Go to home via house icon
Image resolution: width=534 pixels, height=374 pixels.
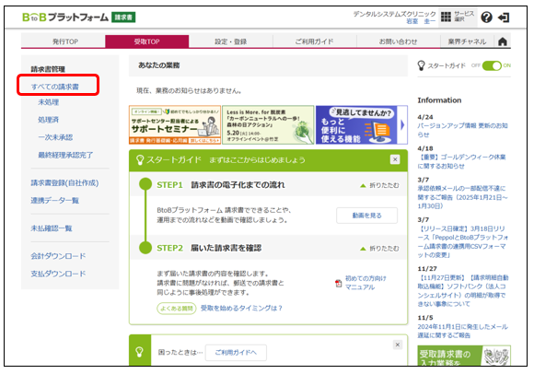click(503, 41)
